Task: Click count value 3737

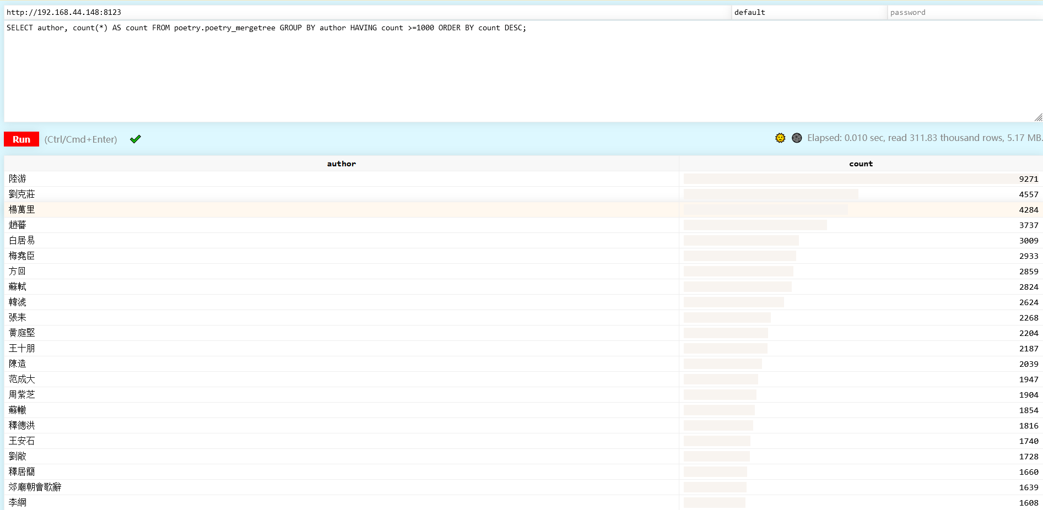Action: (x=1029, y=225)
